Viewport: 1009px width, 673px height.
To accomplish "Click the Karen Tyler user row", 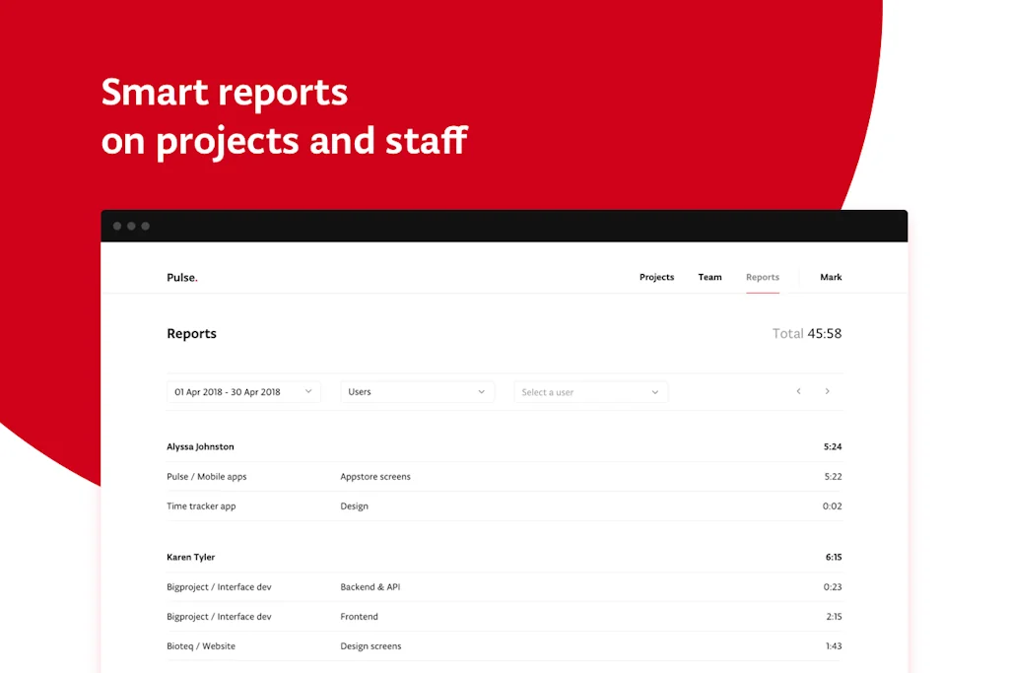I will [191, 558].
